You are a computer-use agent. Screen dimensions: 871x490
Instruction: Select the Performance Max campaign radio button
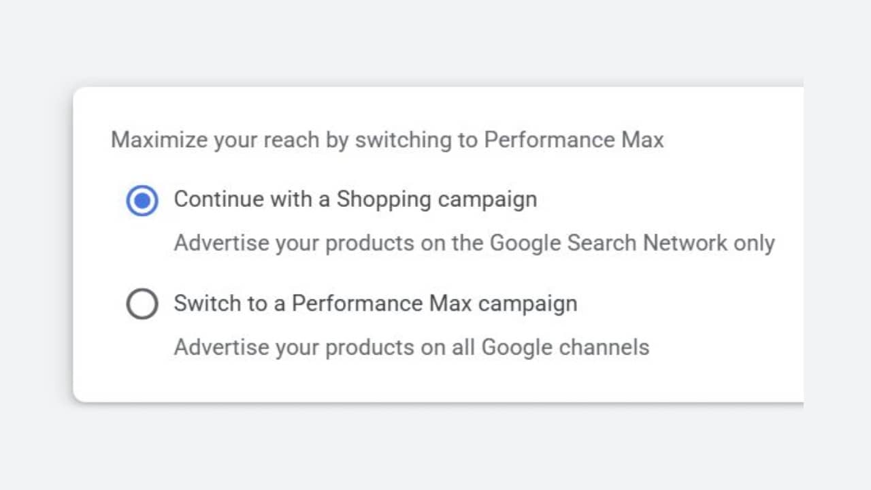click(142, 304)
